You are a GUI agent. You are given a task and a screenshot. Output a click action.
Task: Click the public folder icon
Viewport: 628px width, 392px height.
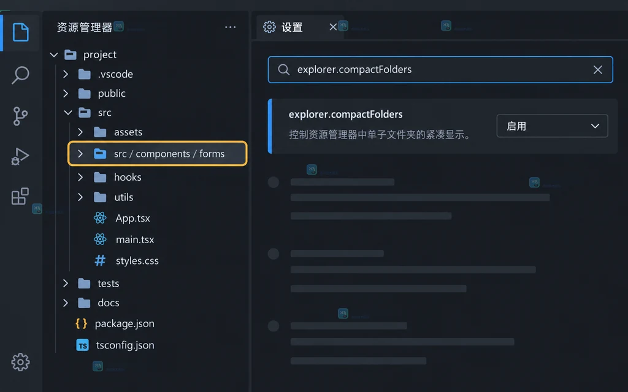coord(85,93)
